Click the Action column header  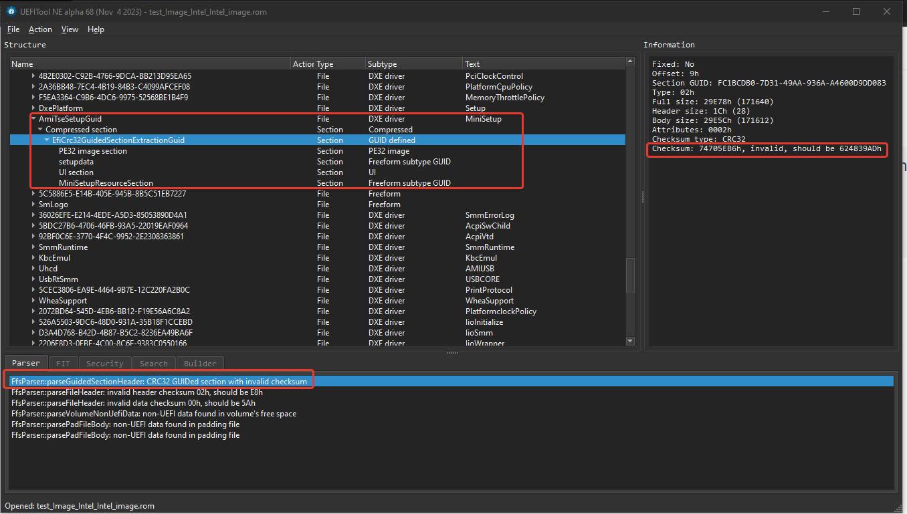point(303,64)
